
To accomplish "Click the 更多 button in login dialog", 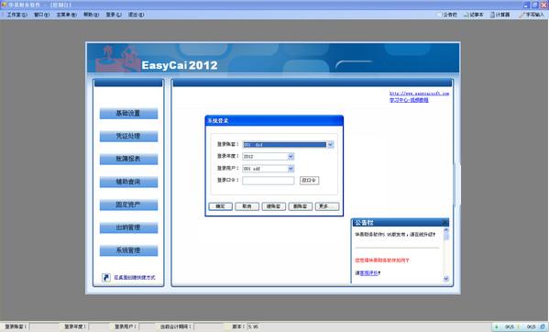I will (327, 206).
